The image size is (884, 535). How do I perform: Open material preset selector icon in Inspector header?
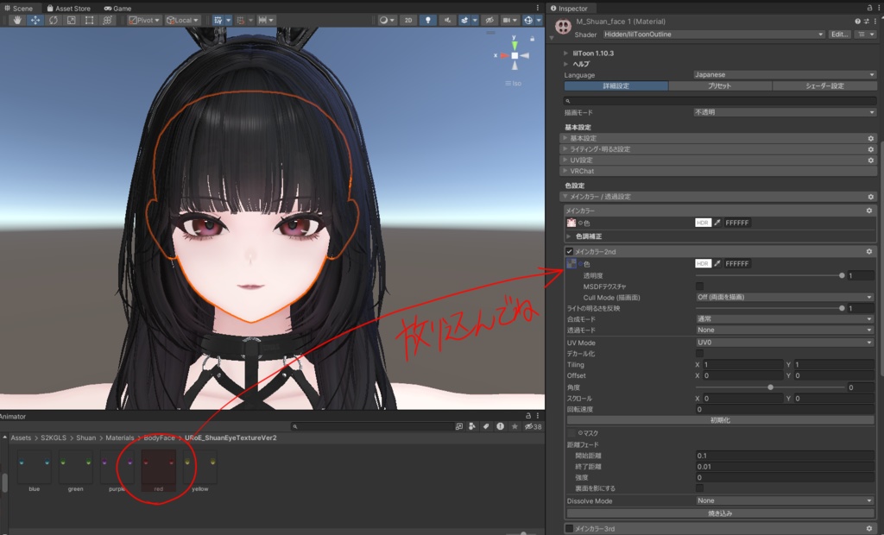(x=867, y=22)
